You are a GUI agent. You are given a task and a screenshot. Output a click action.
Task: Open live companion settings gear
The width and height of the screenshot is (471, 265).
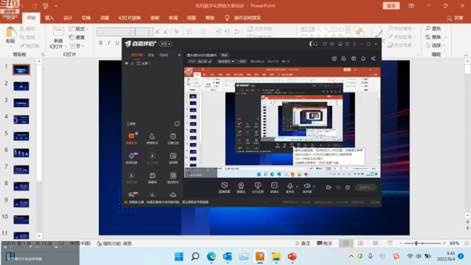click(x=347, y=187)
